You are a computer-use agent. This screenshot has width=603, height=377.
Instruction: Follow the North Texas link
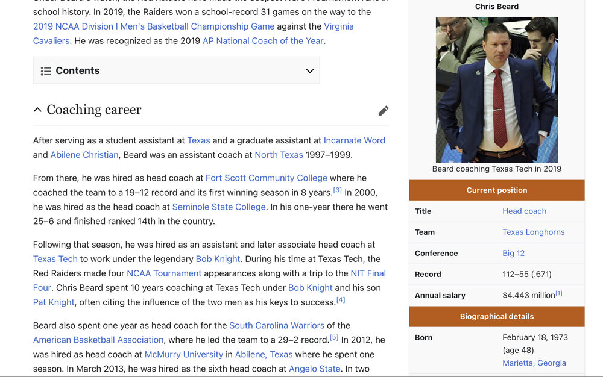click(x=279, y=155)
